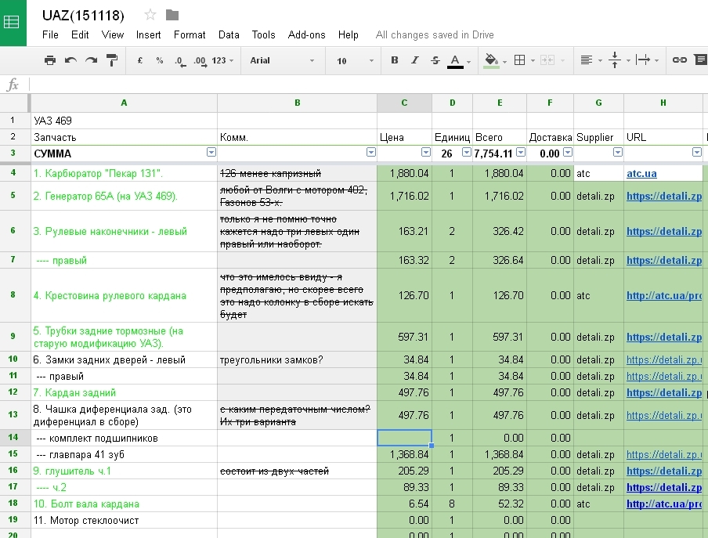Star this UAZ(151118) spreadsheet
The height and width of the screenshot is (538, 708).
pos(150,15)
